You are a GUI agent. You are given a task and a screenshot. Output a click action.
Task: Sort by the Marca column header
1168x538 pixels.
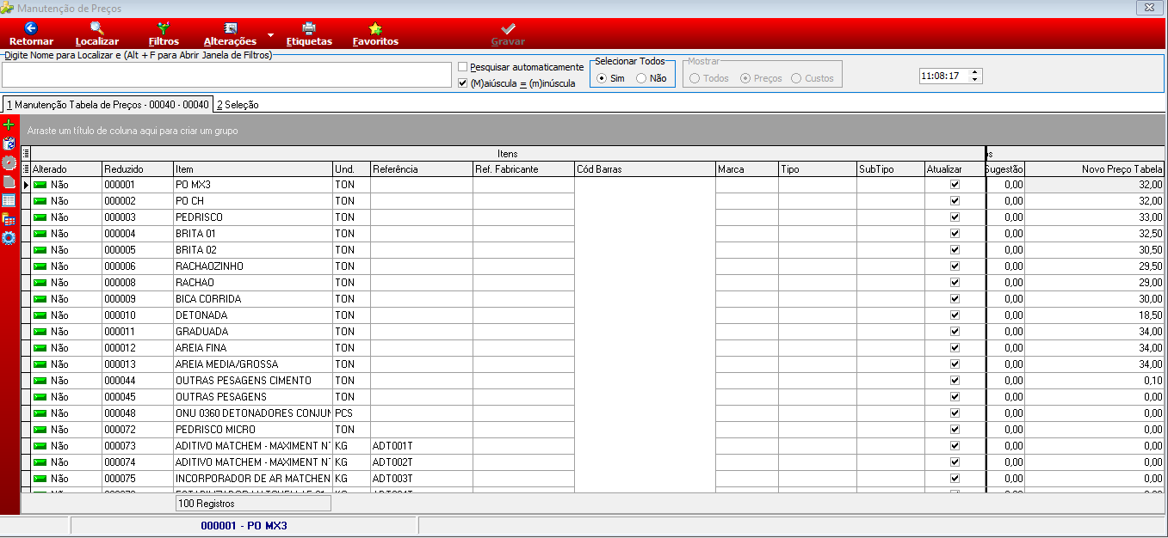[747, 169]
